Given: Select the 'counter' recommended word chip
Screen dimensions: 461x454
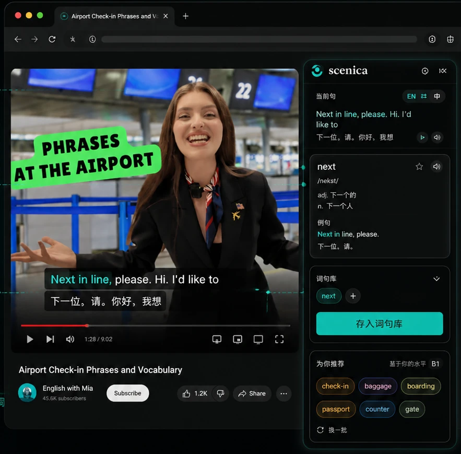Looking at the screenshot, I should (x=377, y=409).
